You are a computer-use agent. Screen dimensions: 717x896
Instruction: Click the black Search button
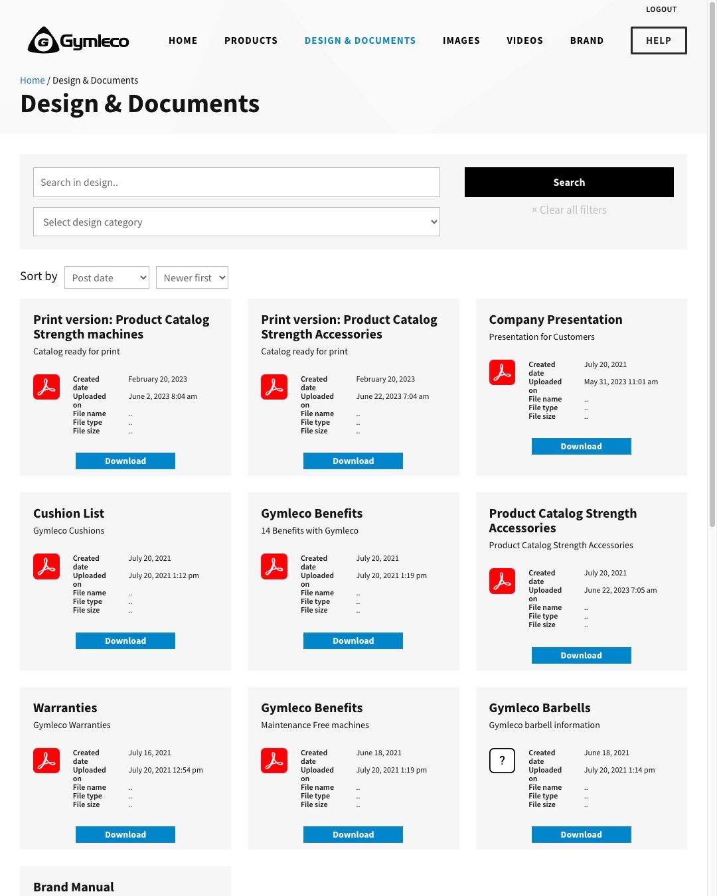click(x=569, y=182)
